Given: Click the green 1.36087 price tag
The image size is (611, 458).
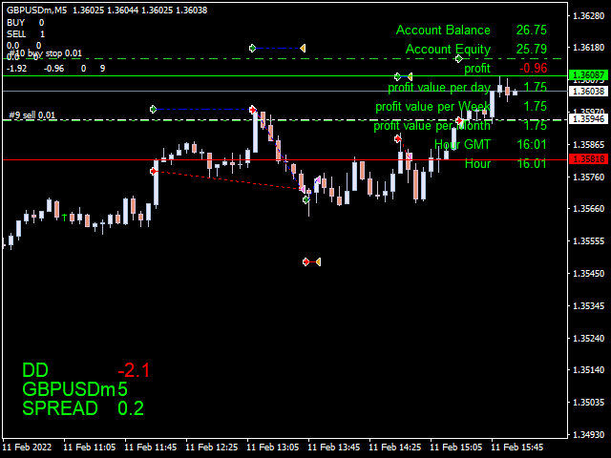Looking at the screenshot, I should pos(588,74).
